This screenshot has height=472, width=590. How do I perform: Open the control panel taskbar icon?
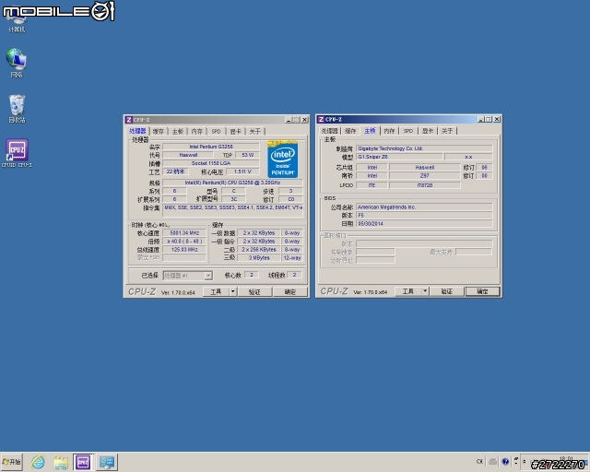(x=107, y=462)
